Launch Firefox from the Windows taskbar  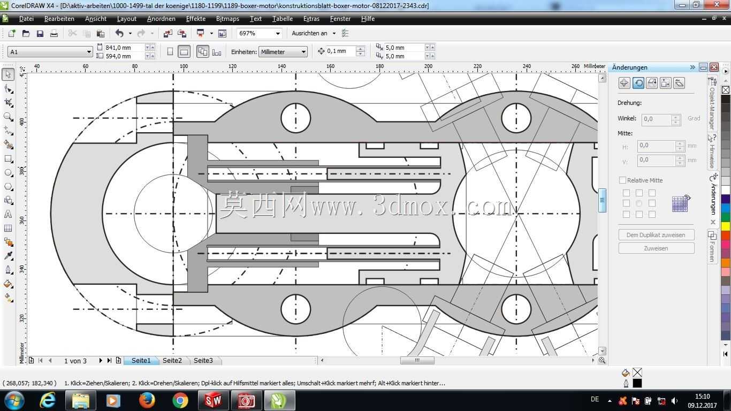147,400
